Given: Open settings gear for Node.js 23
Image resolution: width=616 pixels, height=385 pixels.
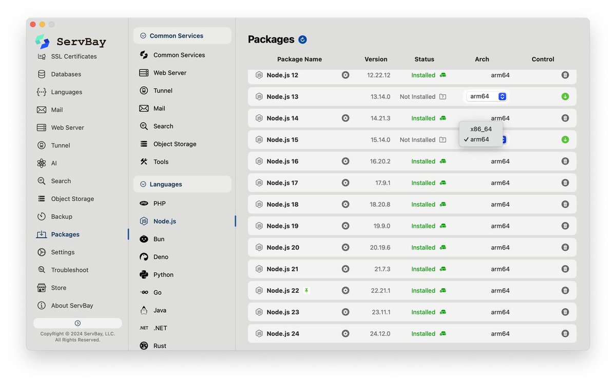Looking at the screenshot, I should [345, 312].
